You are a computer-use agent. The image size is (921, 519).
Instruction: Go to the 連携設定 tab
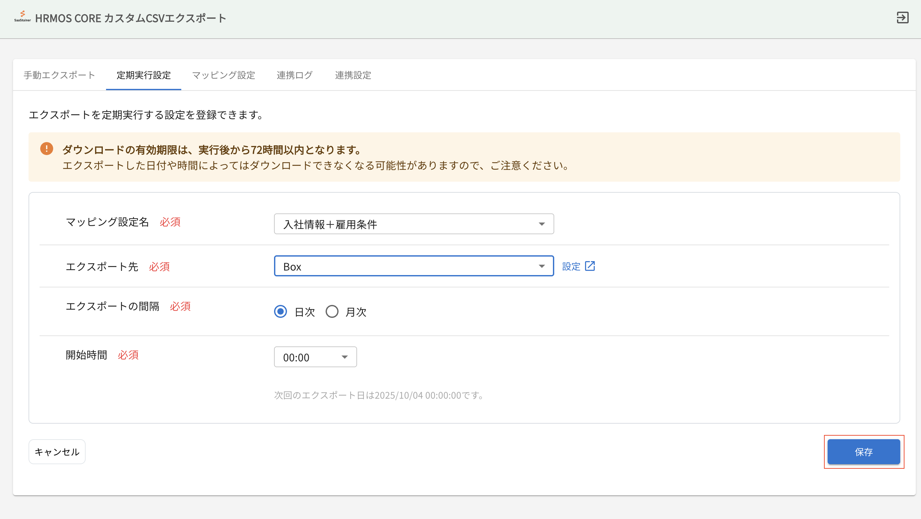353,75
